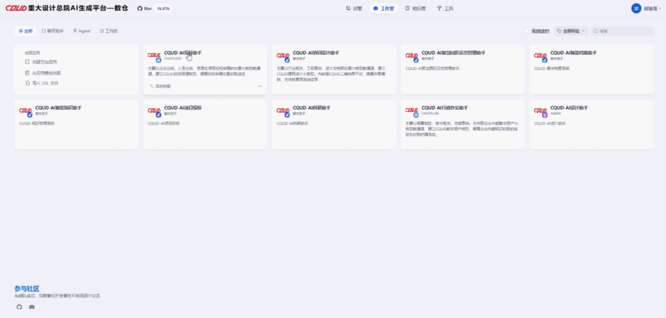Screen dimensions: 666x318
Task: Click the app search input field
Action: [622, 31]
